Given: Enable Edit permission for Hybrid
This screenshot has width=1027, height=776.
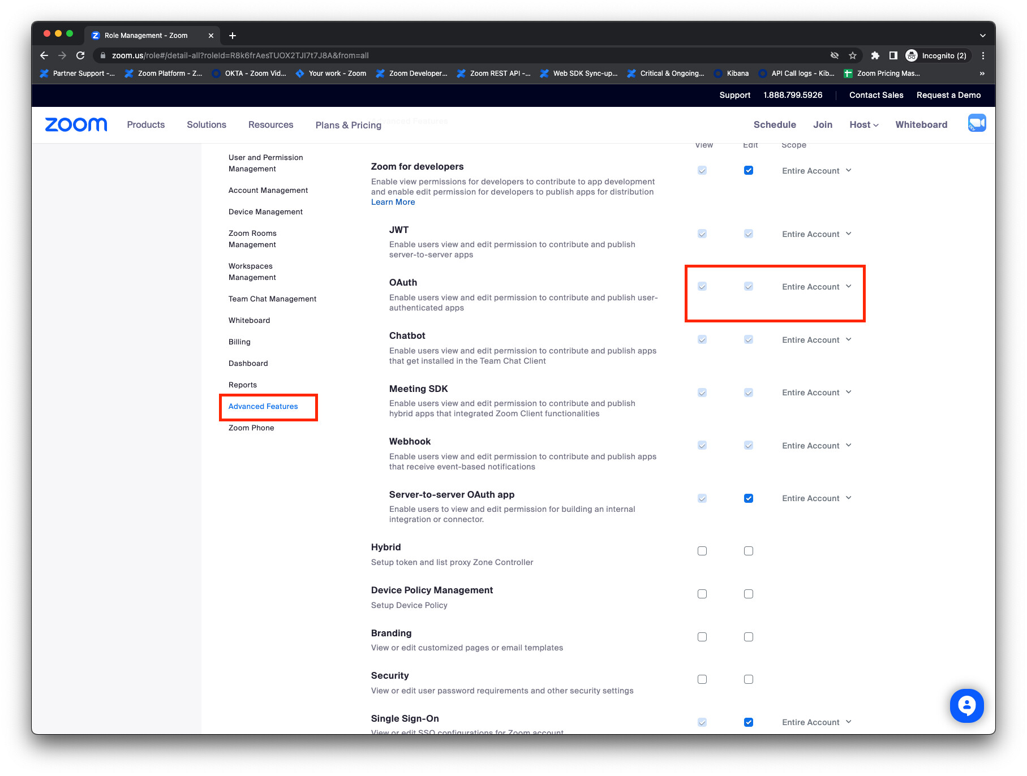Looking at the screenshot, I should (749, 551).
